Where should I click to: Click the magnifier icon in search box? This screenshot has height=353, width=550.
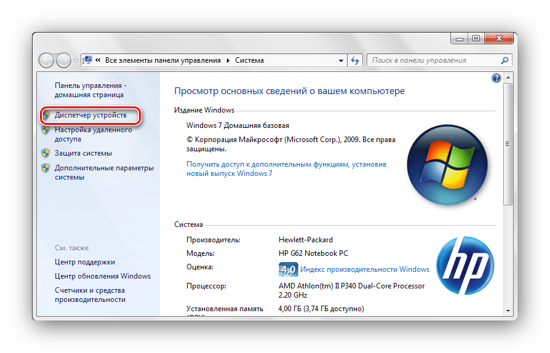pos(504,60)
